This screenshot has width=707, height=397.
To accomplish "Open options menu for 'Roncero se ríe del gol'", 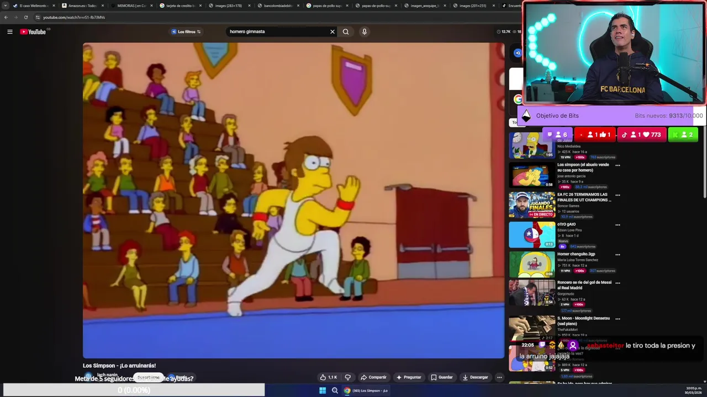I will point(618,283).
